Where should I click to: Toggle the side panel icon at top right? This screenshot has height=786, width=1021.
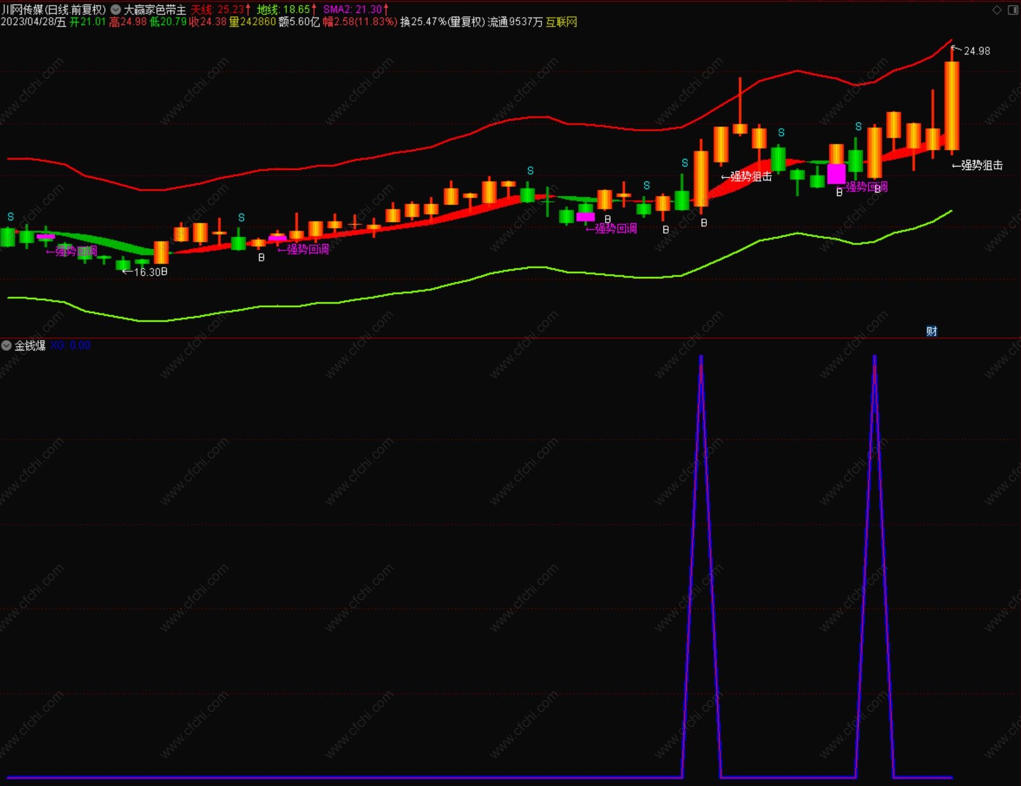tap(1013, 10)
